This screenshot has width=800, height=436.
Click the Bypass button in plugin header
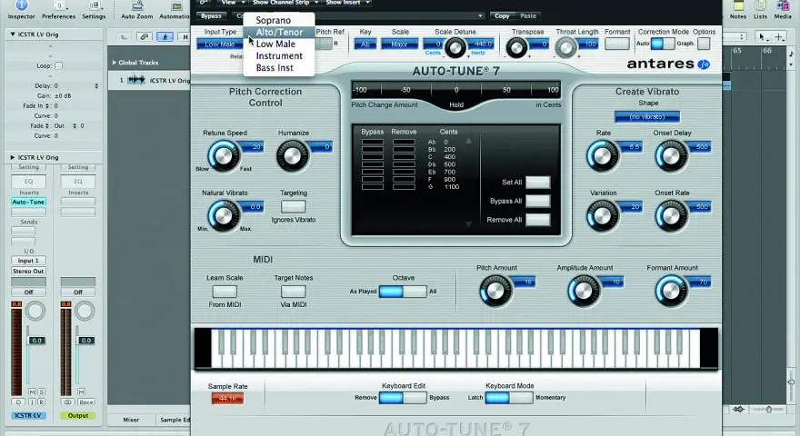coord(211,15)
